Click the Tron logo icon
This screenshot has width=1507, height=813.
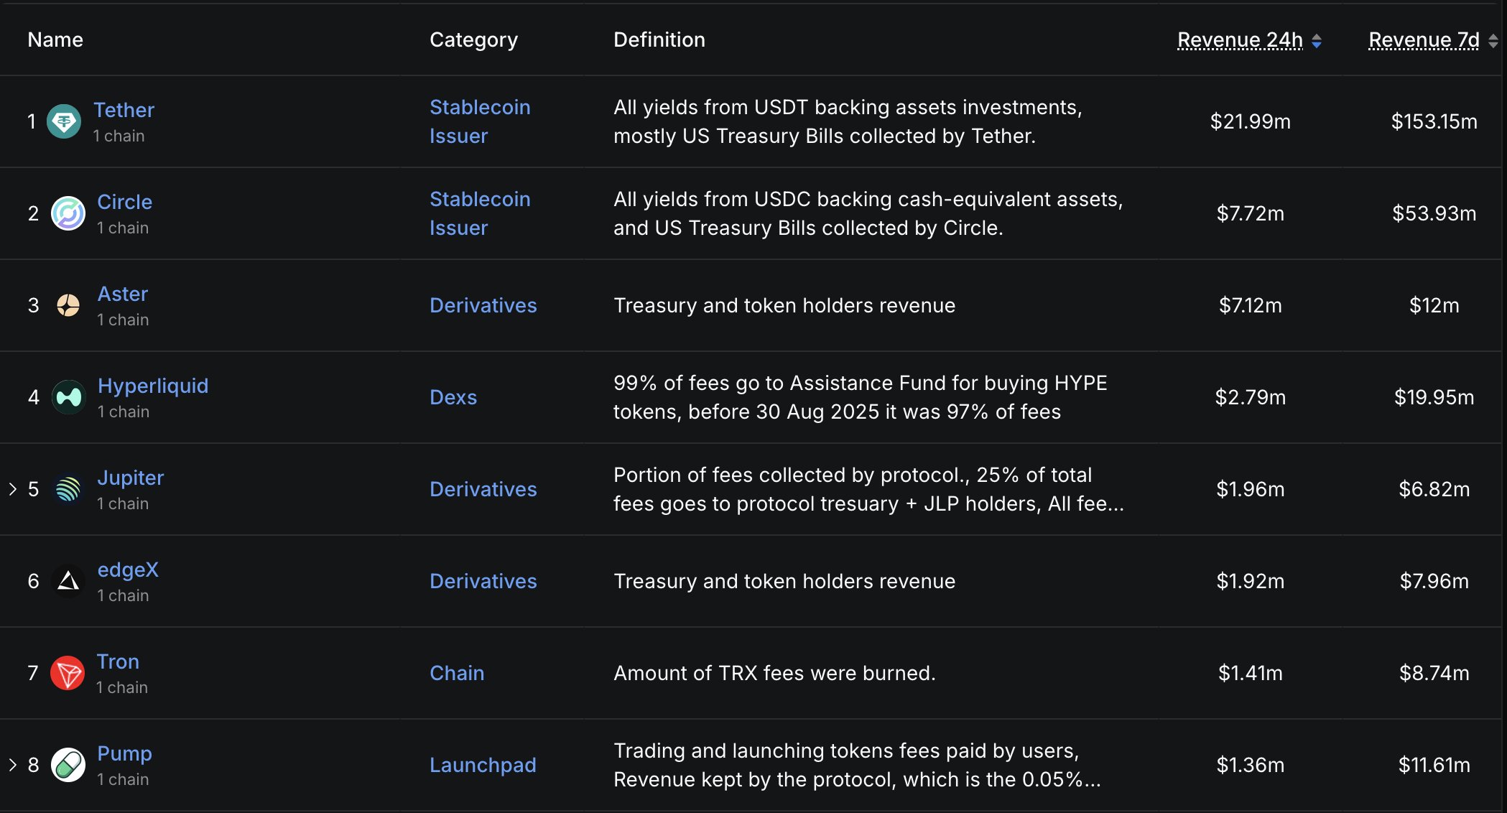68,673
